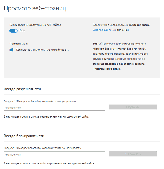The image size is (164, 169).
Task: Open the Безопасный поиск link
Action: 104,30
